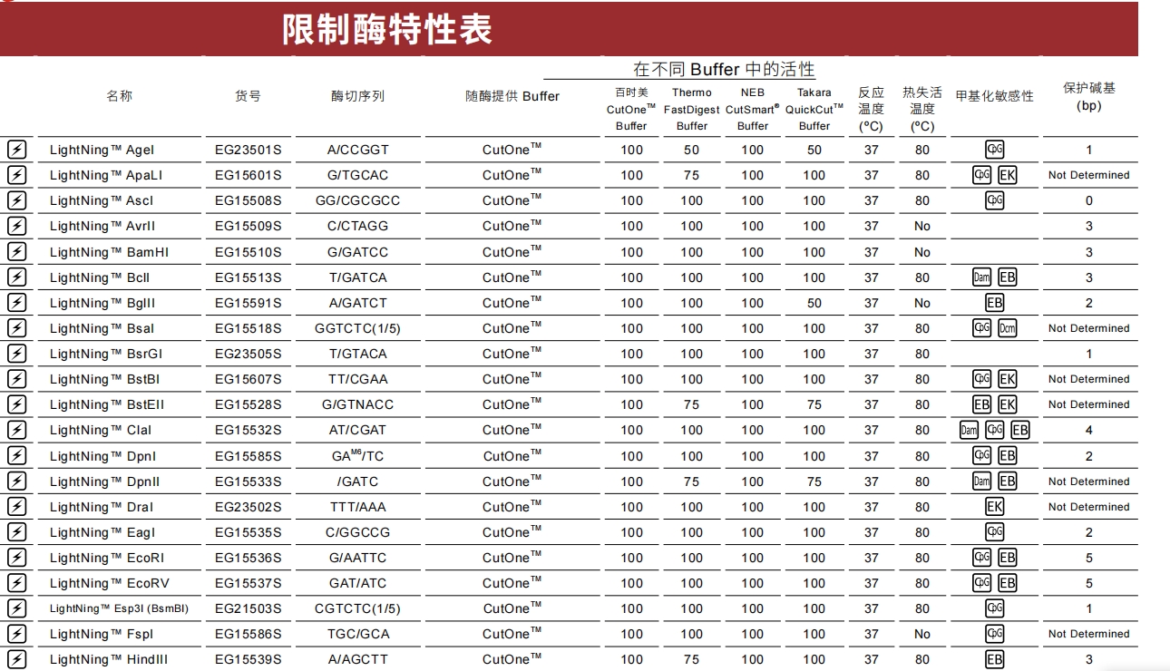This screenshot has width=1170, height=671.
Task: Select the EK icon in the DraI row
Action: 995,507
